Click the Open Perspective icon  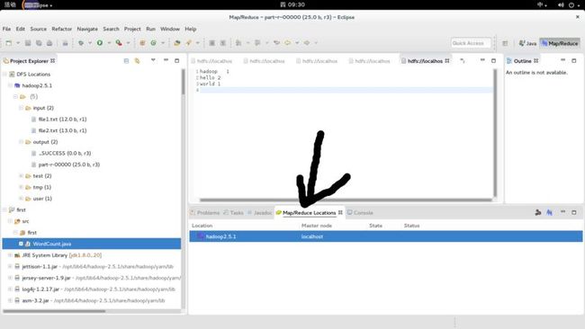[505, 43]
